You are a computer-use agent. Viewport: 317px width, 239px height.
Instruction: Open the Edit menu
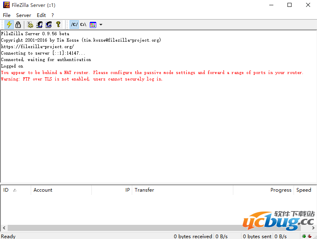point(41,15)
